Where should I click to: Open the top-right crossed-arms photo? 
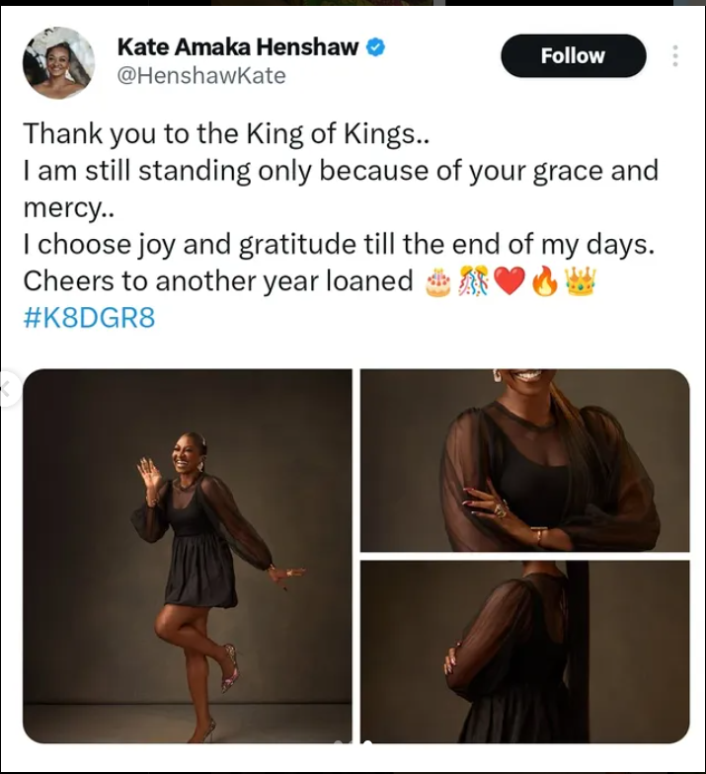tap(525, 460)
